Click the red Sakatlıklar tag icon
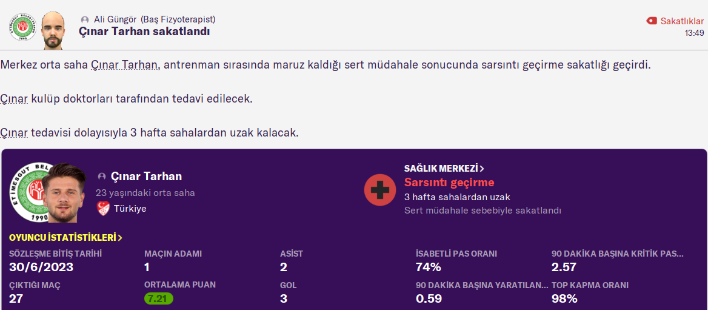 point(652,21)
